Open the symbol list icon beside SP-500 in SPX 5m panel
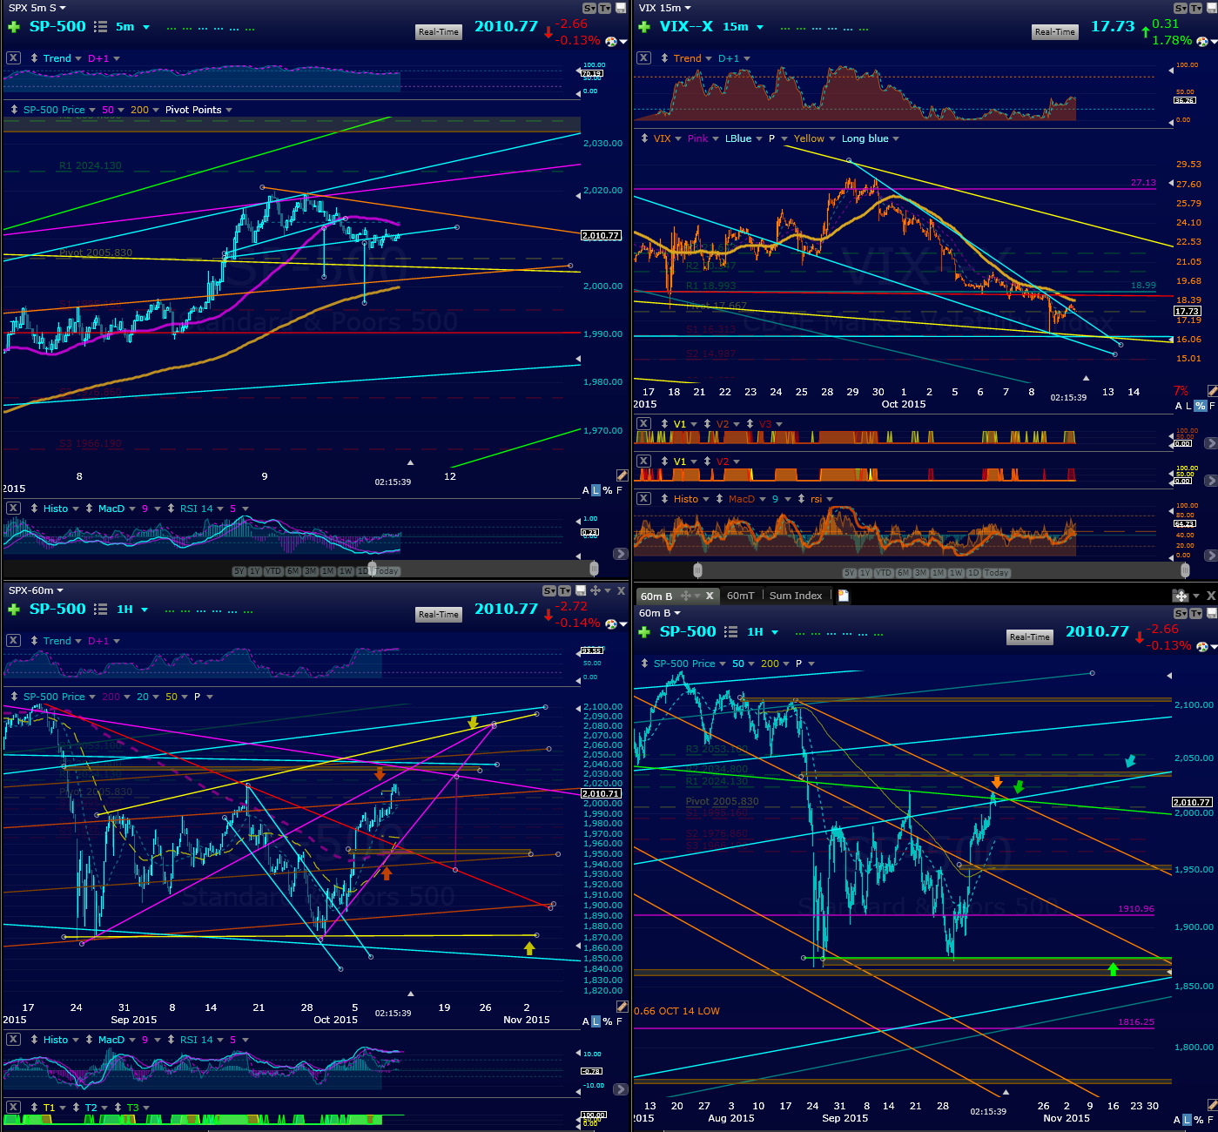 (100, 27)
